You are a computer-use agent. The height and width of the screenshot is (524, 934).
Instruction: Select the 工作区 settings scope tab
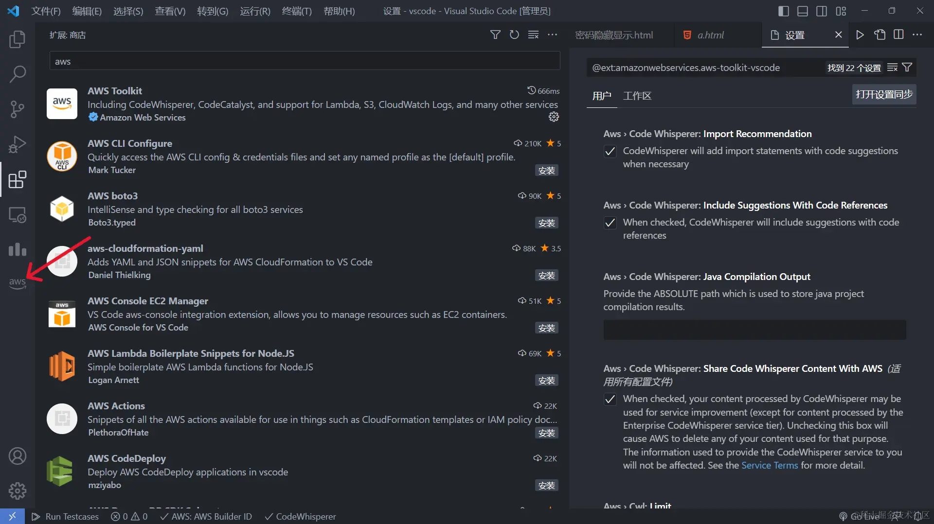point(637,96)
